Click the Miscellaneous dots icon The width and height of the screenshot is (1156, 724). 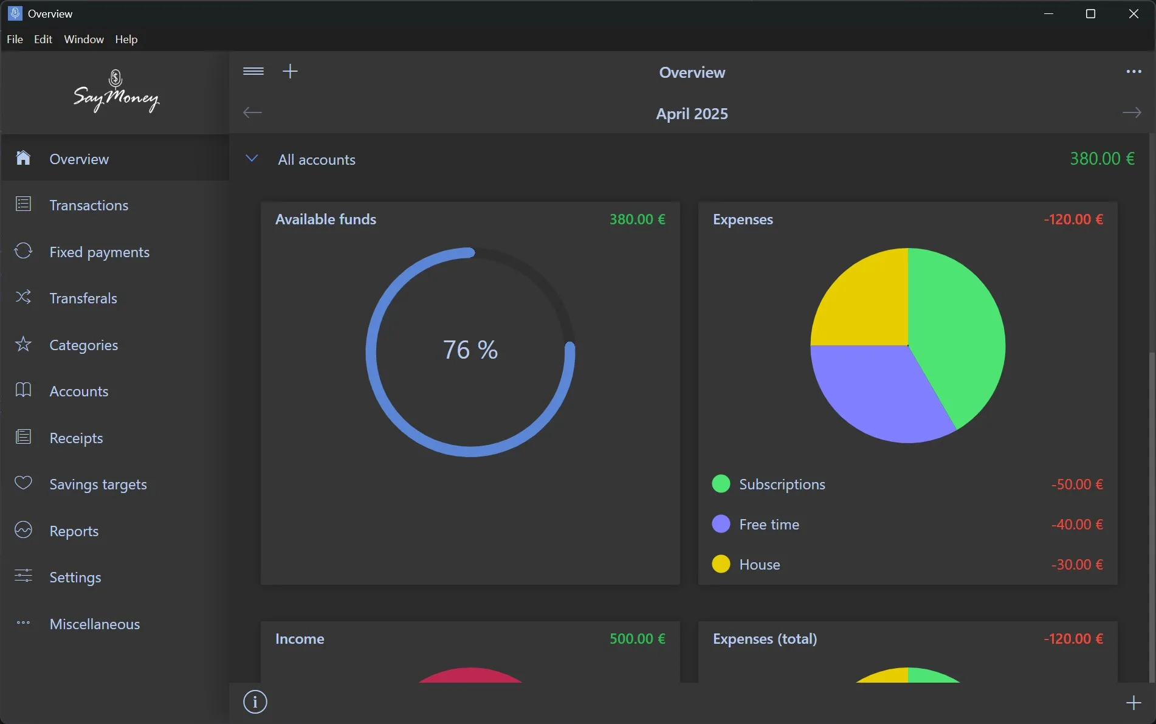[x=23, y=623]
